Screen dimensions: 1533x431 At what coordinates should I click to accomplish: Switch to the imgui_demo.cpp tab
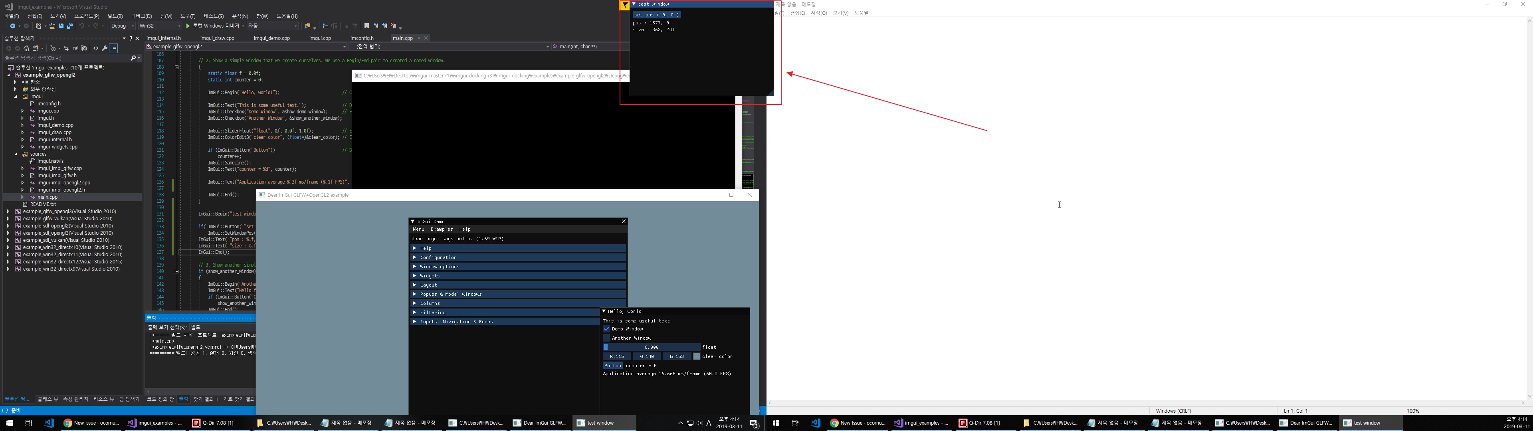[271, 38]
